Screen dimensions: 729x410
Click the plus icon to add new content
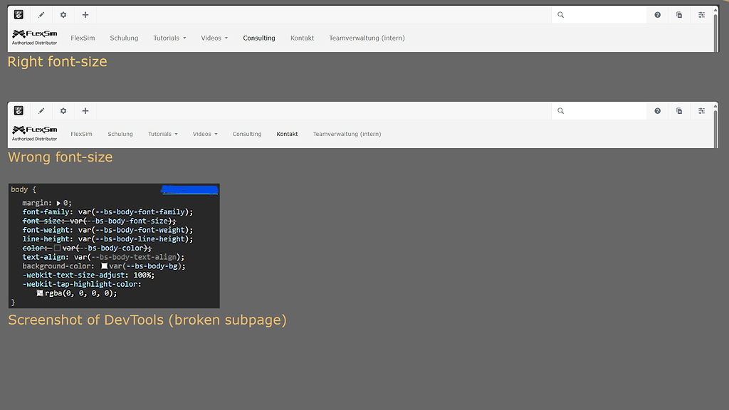pos(85,14)
